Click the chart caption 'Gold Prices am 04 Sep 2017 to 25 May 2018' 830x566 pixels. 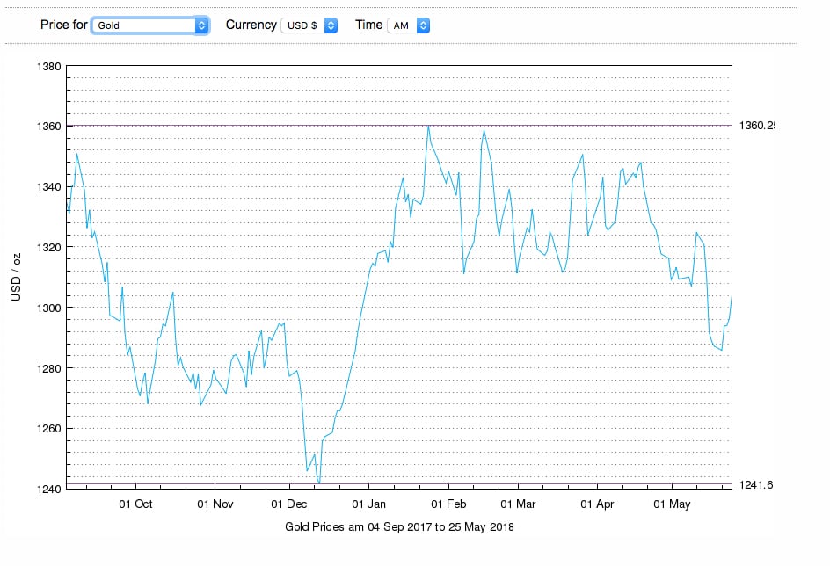tap(399, 526)
